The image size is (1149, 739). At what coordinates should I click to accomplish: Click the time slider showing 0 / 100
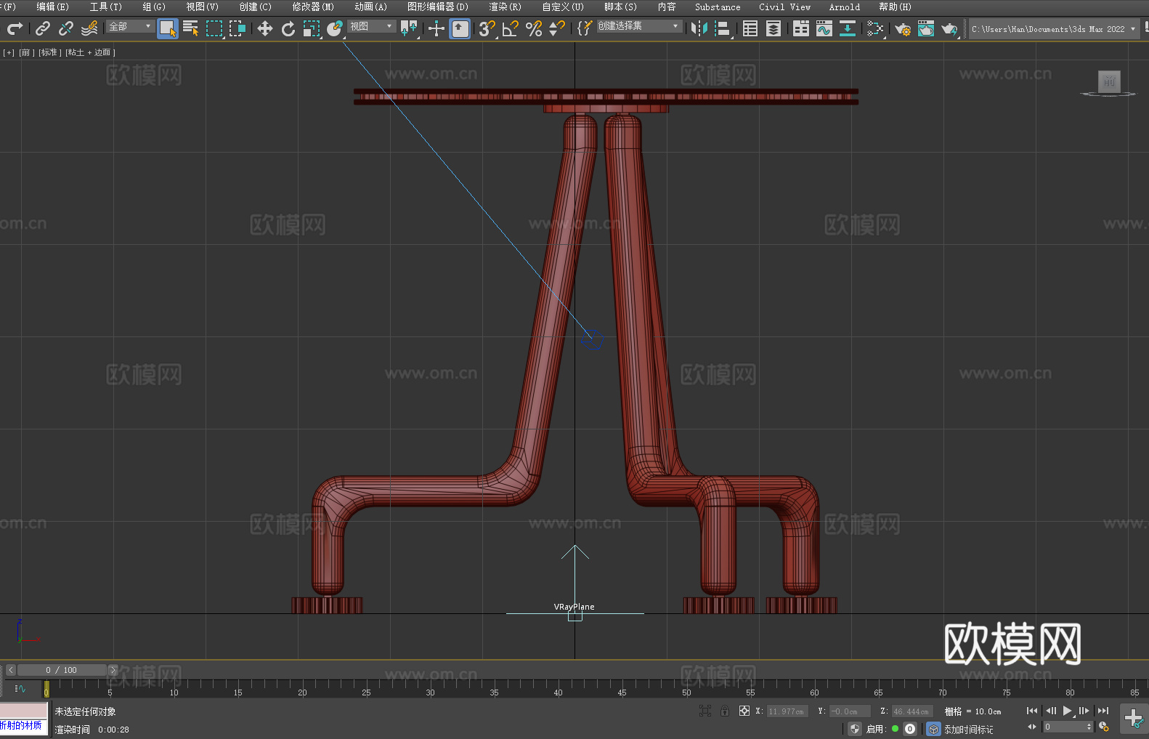[61, 670]
